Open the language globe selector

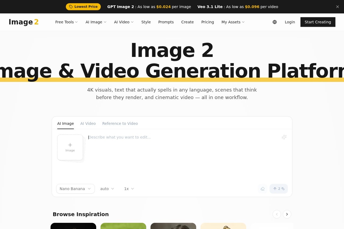point(275,22)
